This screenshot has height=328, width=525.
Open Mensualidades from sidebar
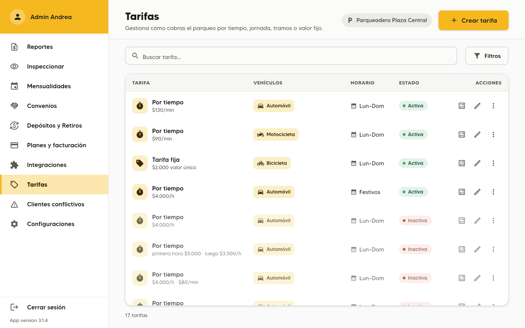[x=54, y=86]
